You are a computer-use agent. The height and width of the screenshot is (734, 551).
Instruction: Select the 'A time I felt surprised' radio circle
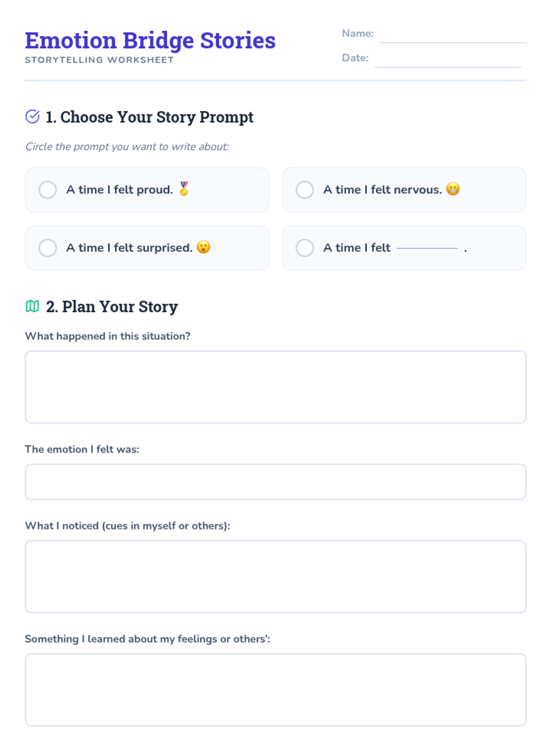tap(48, 248)
